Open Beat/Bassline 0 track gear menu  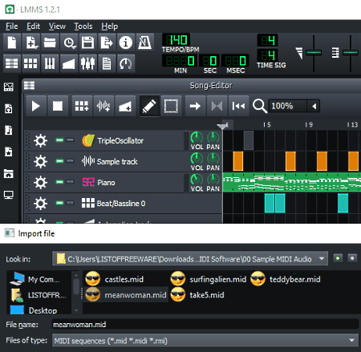tap(40, 204)
